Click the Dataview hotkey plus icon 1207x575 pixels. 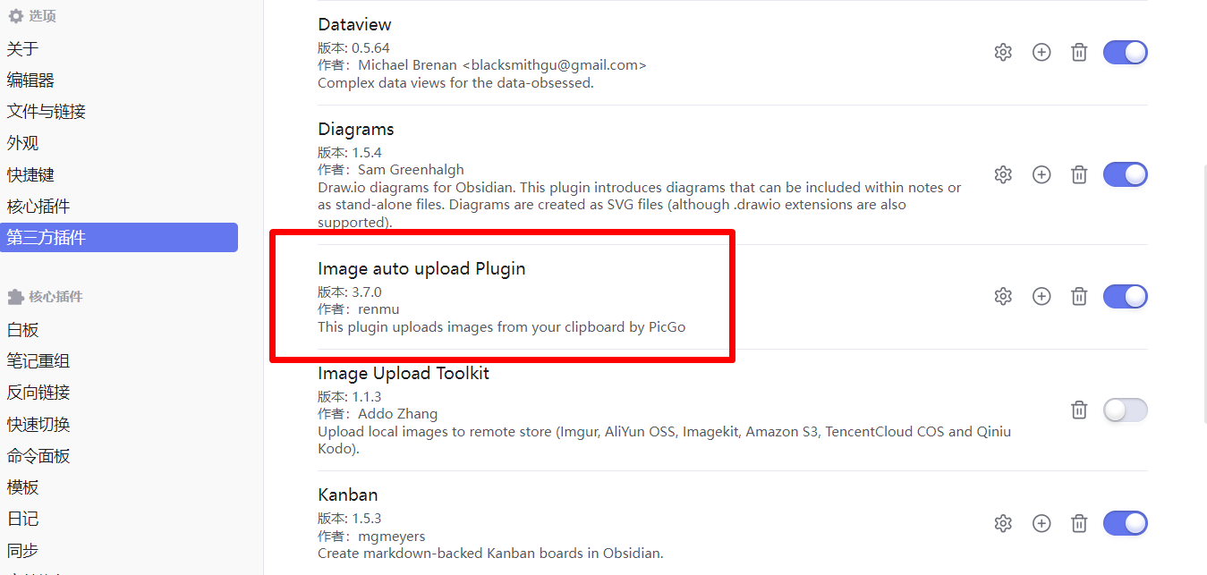coord(1041,53)
